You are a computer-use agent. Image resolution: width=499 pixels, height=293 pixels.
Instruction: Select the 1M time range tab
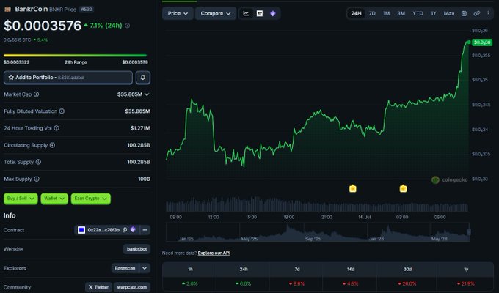(386, 13)
